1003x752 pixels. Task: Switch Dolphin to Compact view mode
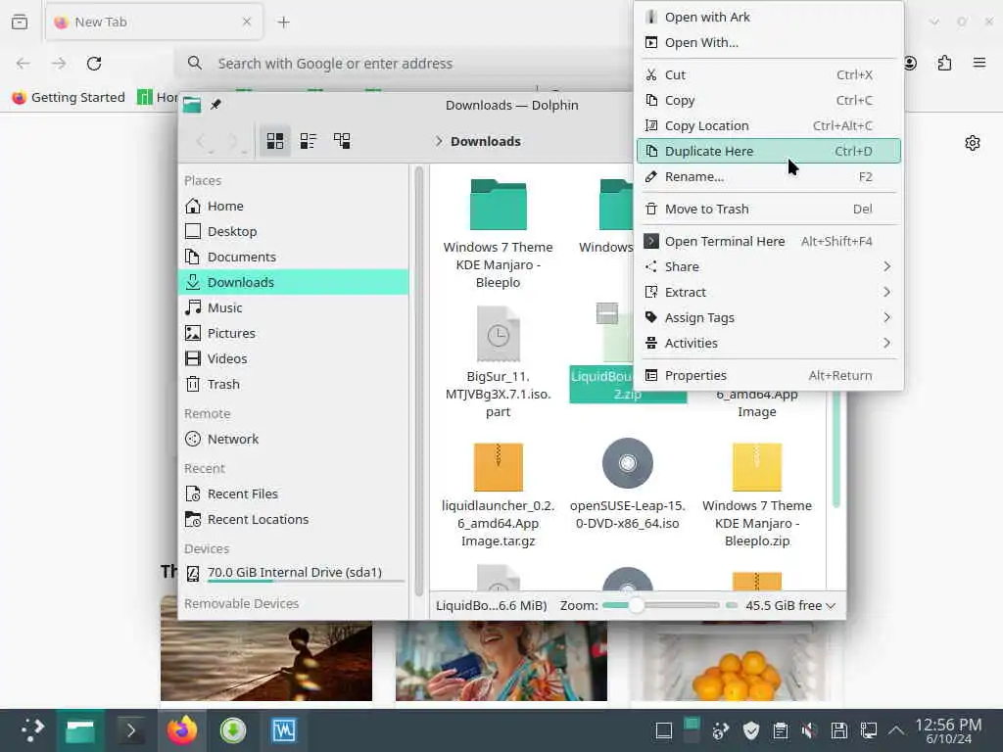pos(309,141)
